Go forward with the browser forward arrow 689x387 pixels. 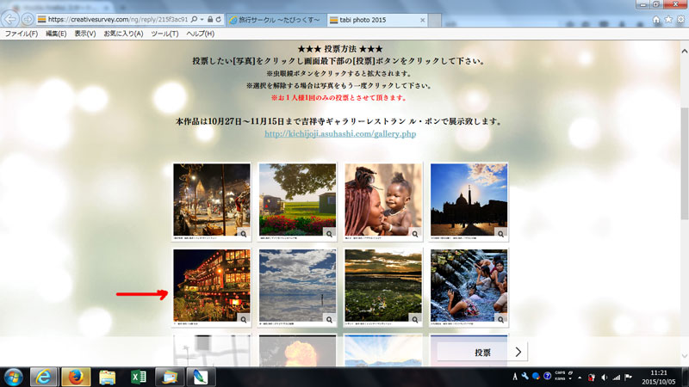[28, 19]
